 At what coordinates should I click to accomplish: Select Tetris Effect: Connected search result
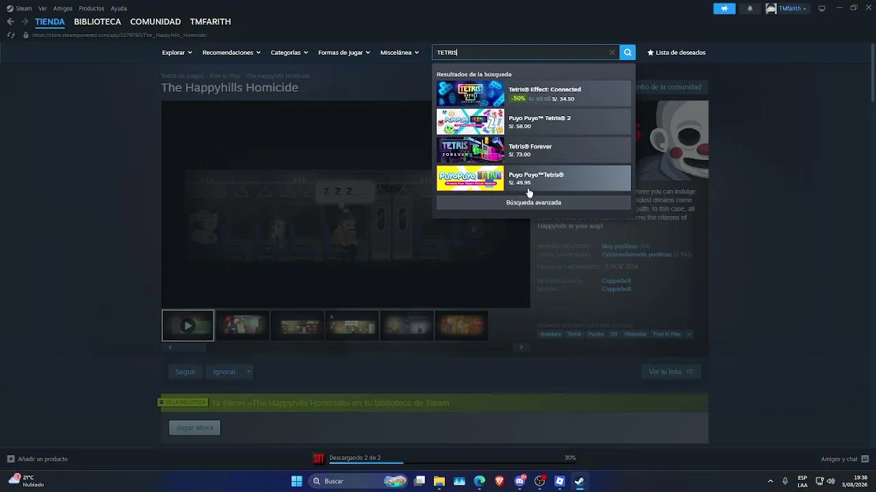pyautogui.click(x=534, y=94)
